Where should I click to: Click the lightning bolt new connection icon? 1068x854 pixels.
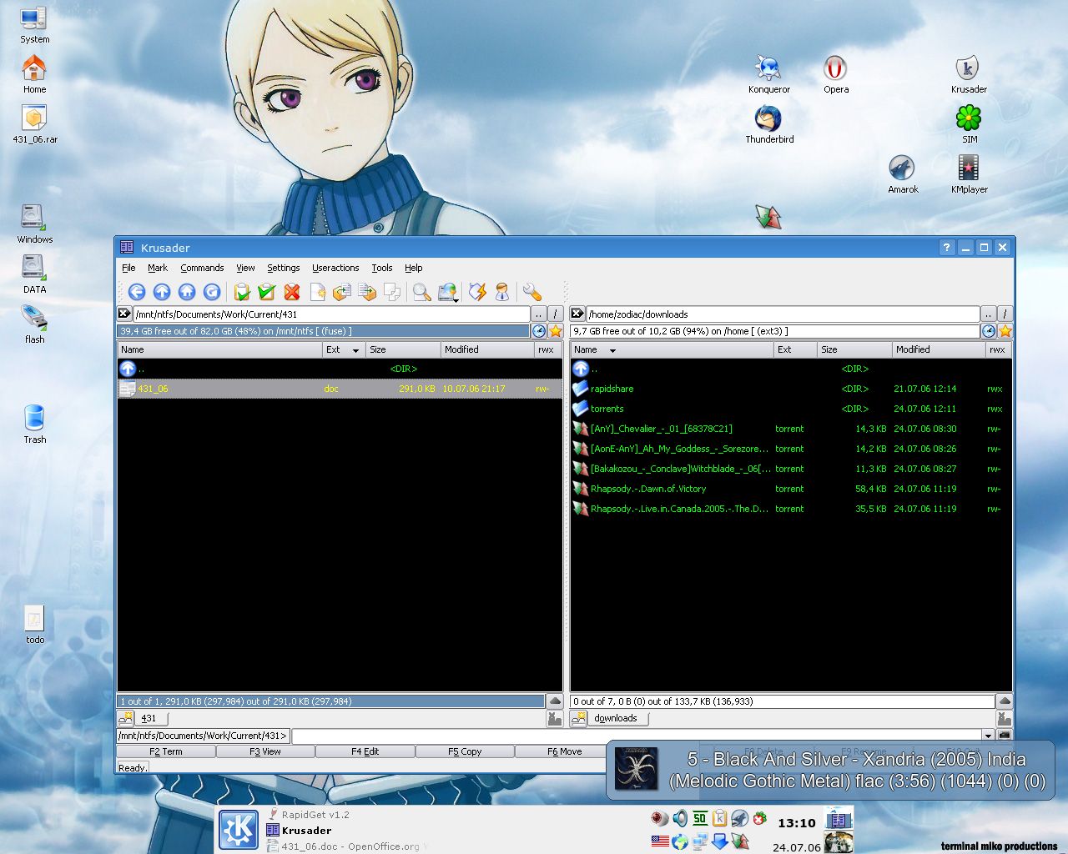(x=477, y=291)
